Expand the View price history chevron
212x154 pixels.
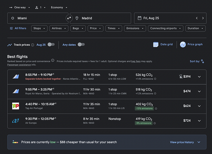pos(199,142)
